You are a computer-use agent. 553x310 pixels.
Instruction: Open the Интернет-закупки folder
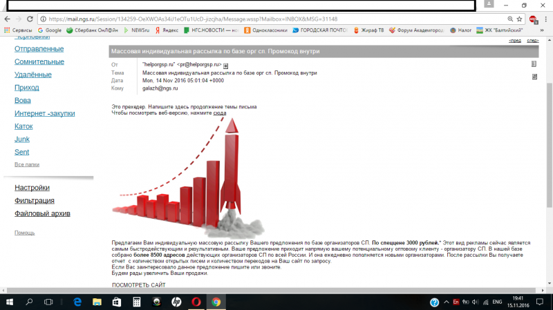tap(44, 113)
